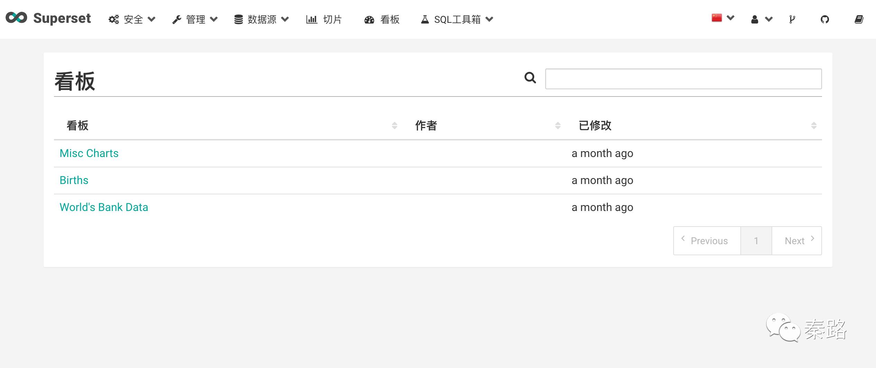876x368 pixels.
Task: Open the 安全 security menu
Action: point(132,19)
